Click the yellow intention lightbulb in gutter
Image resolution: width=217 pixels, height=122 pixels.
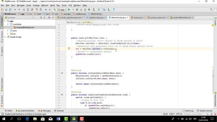(69, 48)
